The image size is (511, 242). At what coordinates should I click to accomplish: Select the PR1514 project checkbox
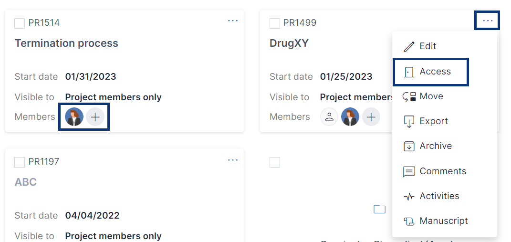[20, 23]
